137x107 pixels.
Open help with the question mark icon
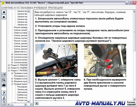point(4,93)
